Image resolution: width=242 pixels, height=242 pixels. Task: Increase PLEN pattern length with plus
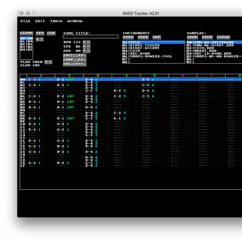pyautogui.click(x=46, y=62)
